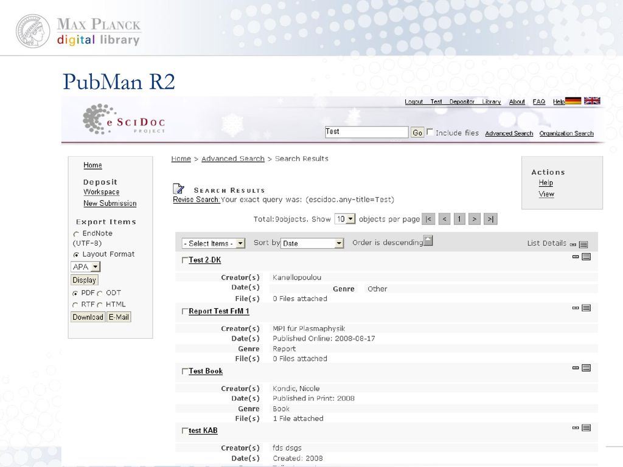Click Advanced Search in the breadcrumb
The width and height of the screenshot is (623, 467).
click(x=233, y=159)
